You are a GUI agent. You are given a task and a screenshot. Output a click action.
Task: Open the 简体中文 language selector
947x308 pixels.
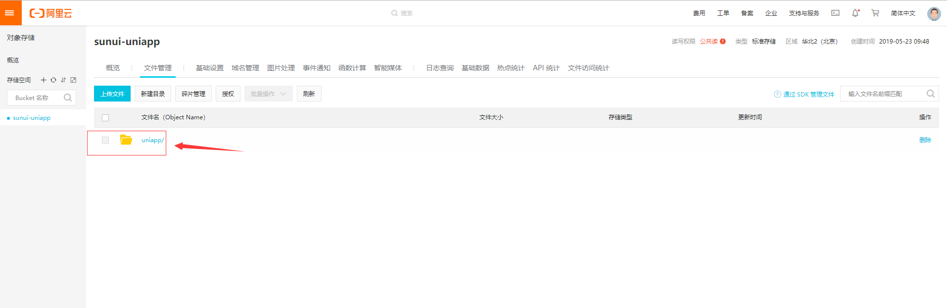point(903,13)
